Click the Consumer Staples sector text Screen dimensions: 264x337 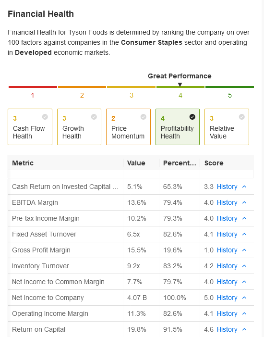coord(152,42)
